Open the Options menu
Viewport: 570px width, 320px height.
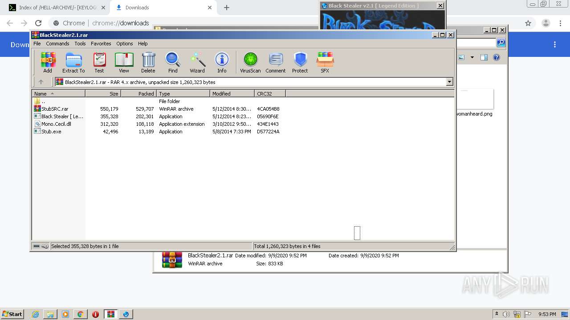(x=125, y=44)
